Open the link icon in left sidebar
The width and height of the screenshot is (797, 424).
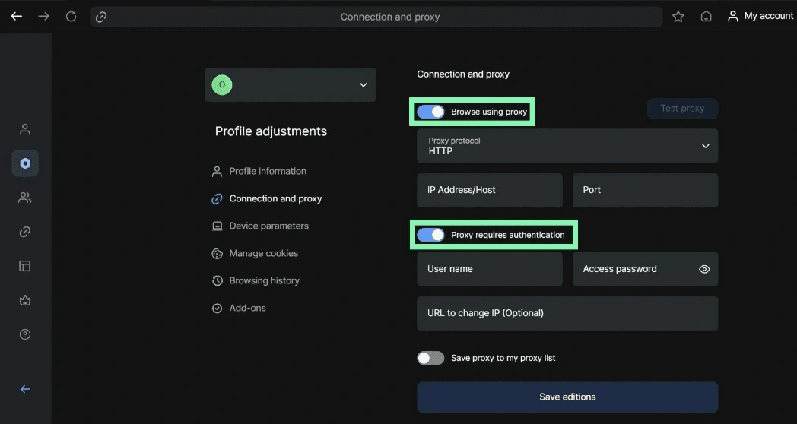click(x=25, y=232)
